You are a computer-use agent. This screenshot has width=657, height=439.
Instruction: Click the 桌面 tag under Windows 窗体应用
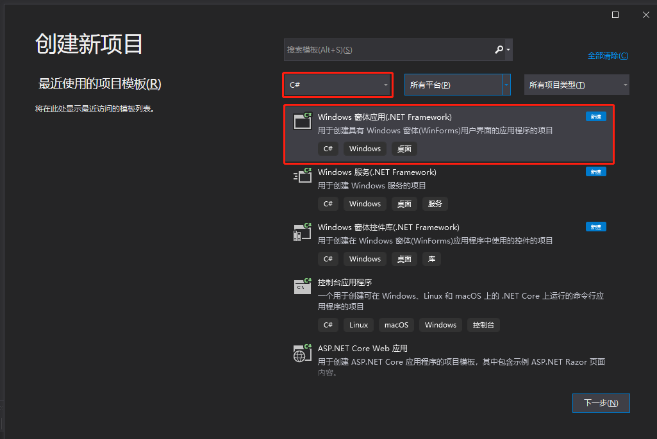point(404,149)
